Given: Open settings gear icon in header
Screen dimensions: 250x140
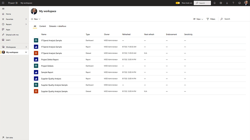Looking at the screenshot, I should click(221, 3).
